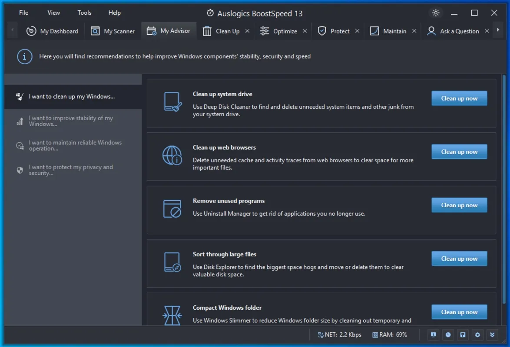The width and height of the screenshot is (510, 347).
Task: Click the RAM usage indicator in status bar
Action: (x=390, y=335)
